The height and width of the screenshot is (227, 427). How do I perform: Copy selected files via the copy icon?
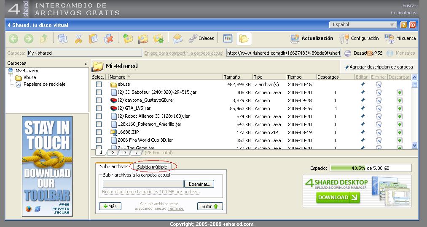[63, 39]
